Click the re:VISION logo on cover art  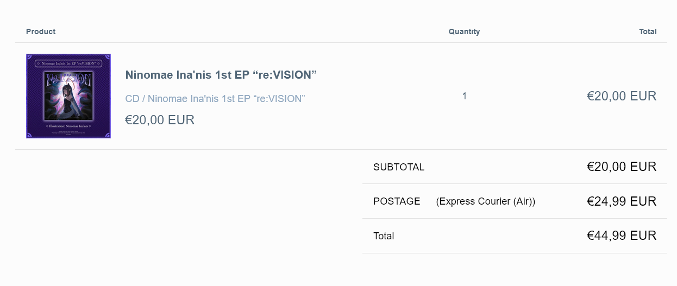(68, 79)
